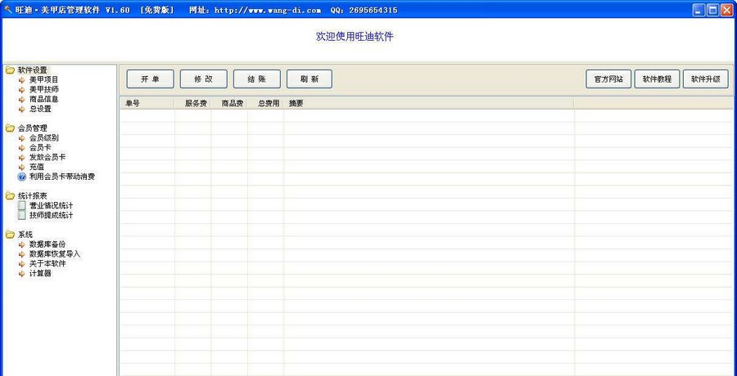The height and width of the screenshot is (376, 737).
Task: Click the 欢迎使用旺迪软件 banner text
Action: pyautogui.click(x=355, y=37)
